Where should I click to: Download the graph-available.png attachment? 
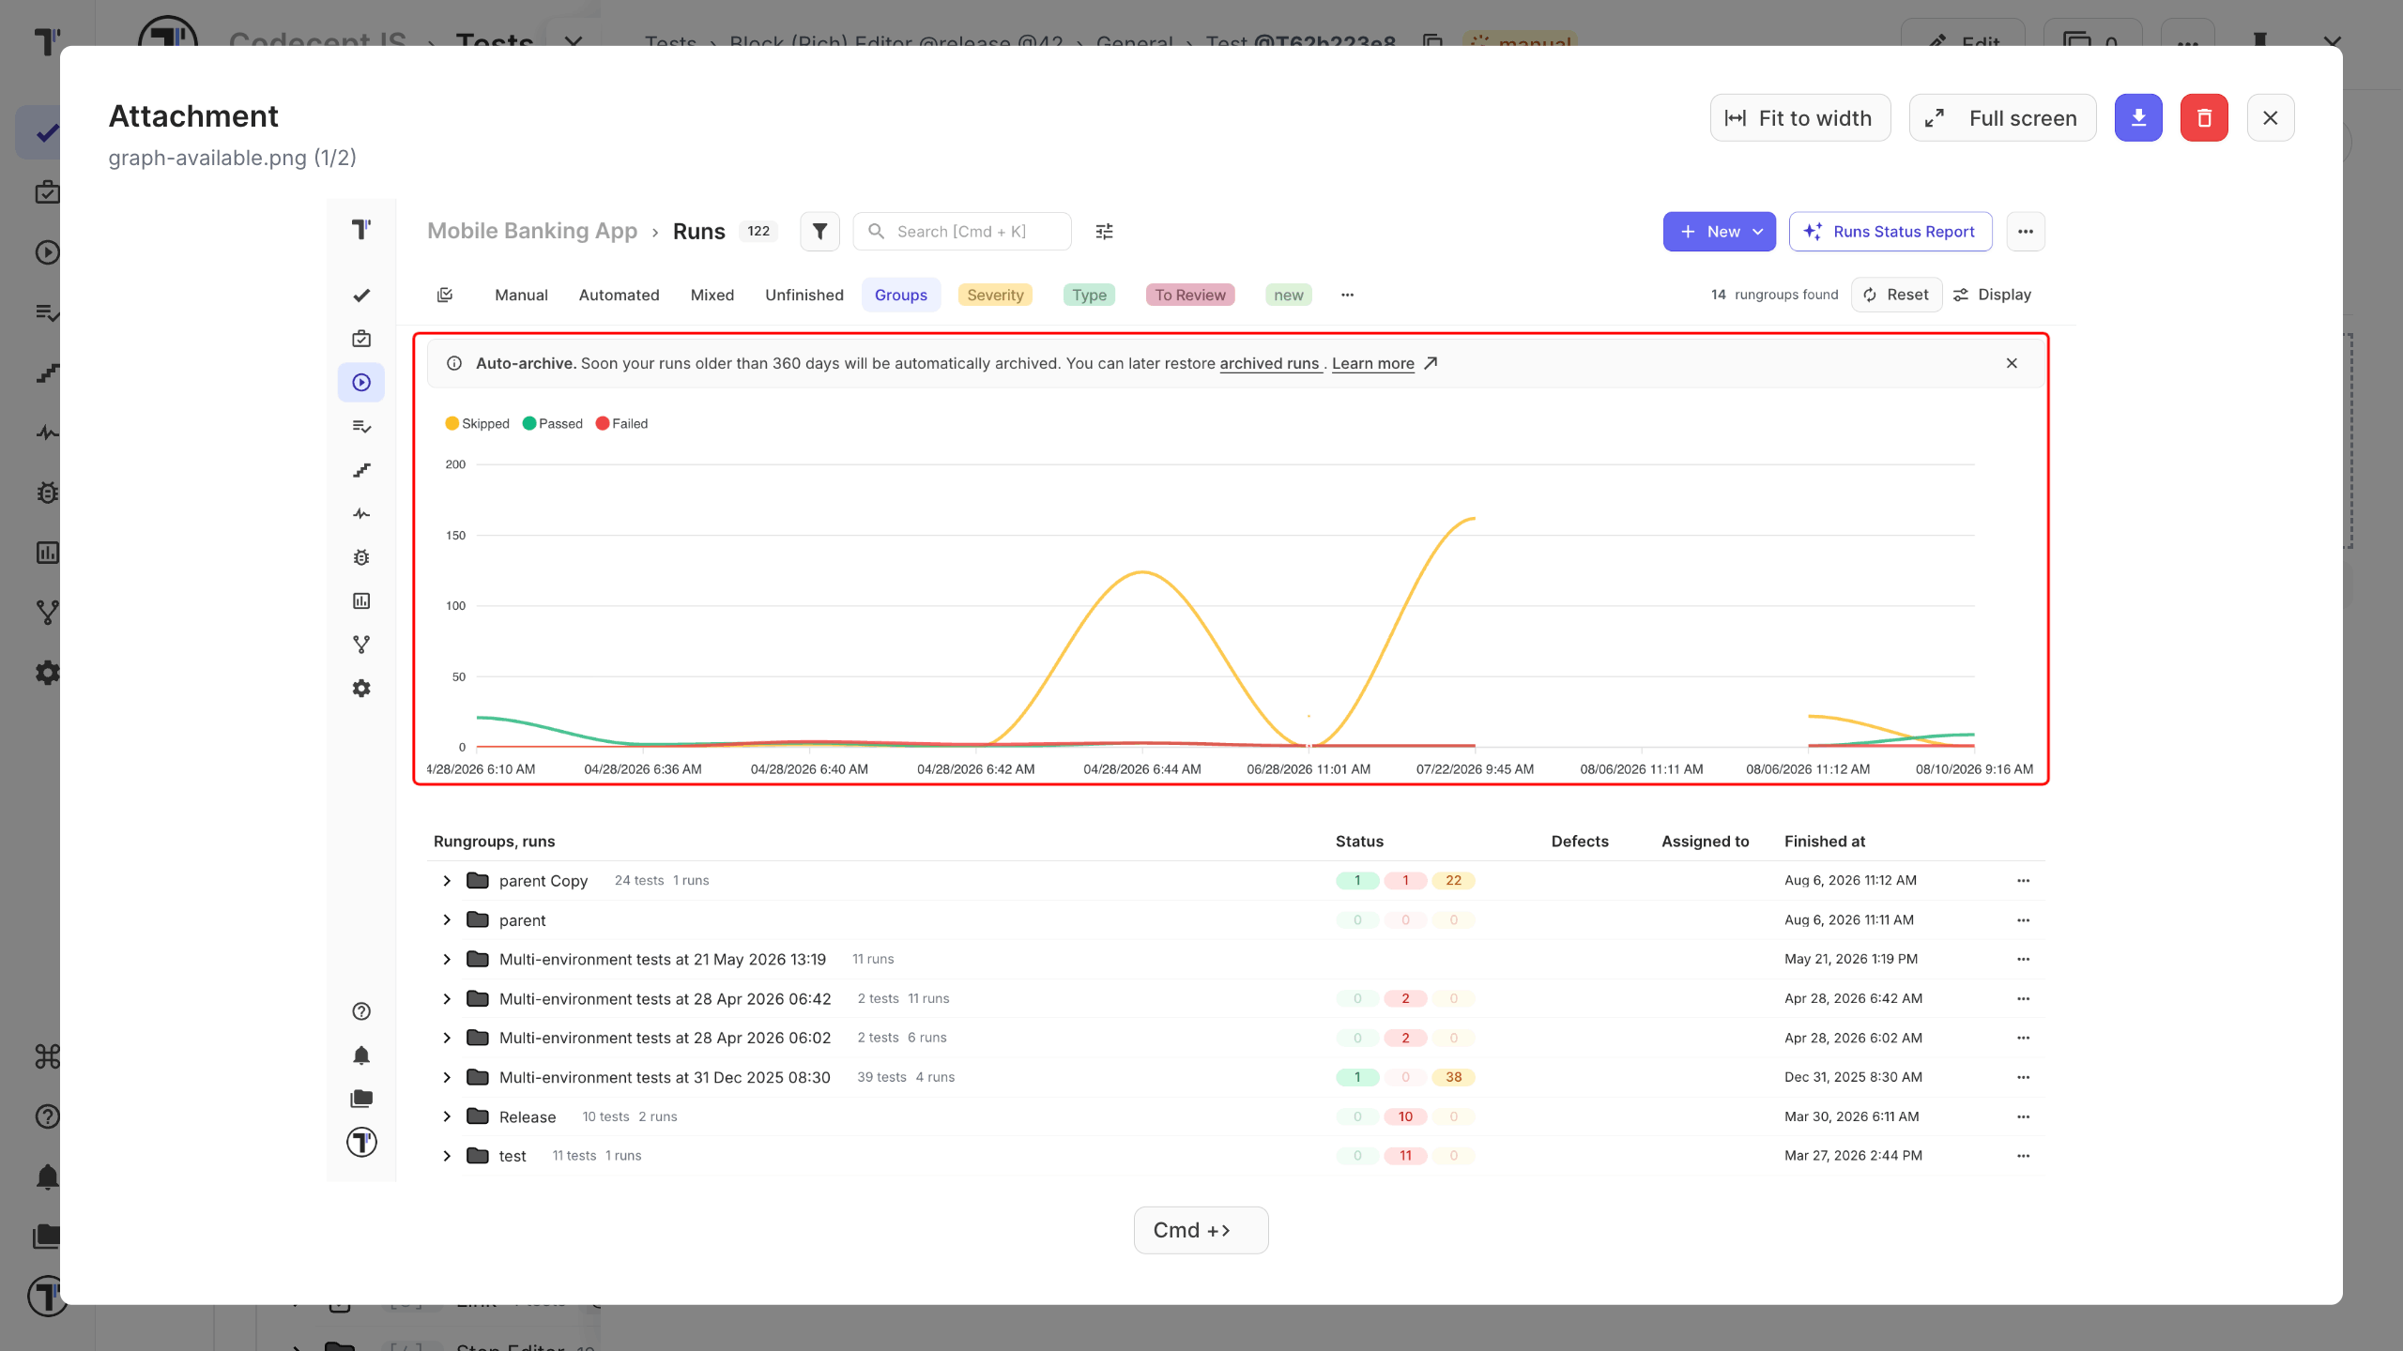pyautogui.click(x=2138, y=118)
